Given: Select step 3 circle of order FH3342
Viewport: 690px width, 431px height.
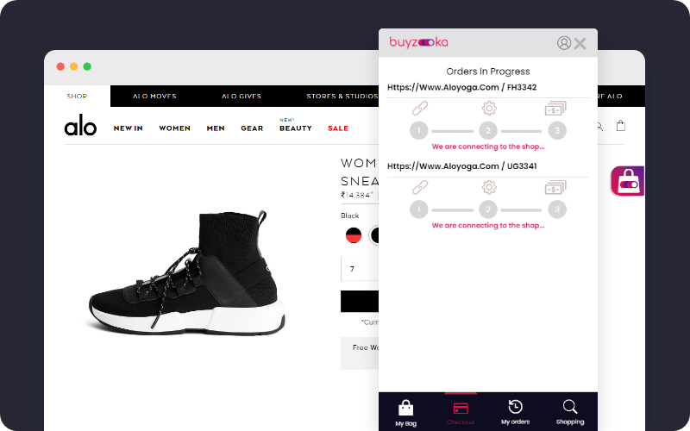Looking at the screenshot, I should tap(557, 131).
